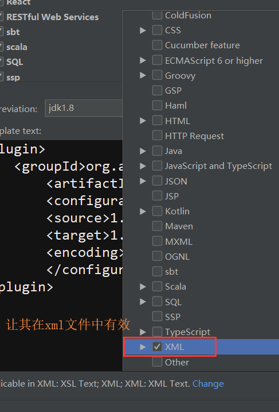Select the sbt template group in list
The height and width of the screenshot is (412, 279).
pyautogui.click(x=13, y=32)
